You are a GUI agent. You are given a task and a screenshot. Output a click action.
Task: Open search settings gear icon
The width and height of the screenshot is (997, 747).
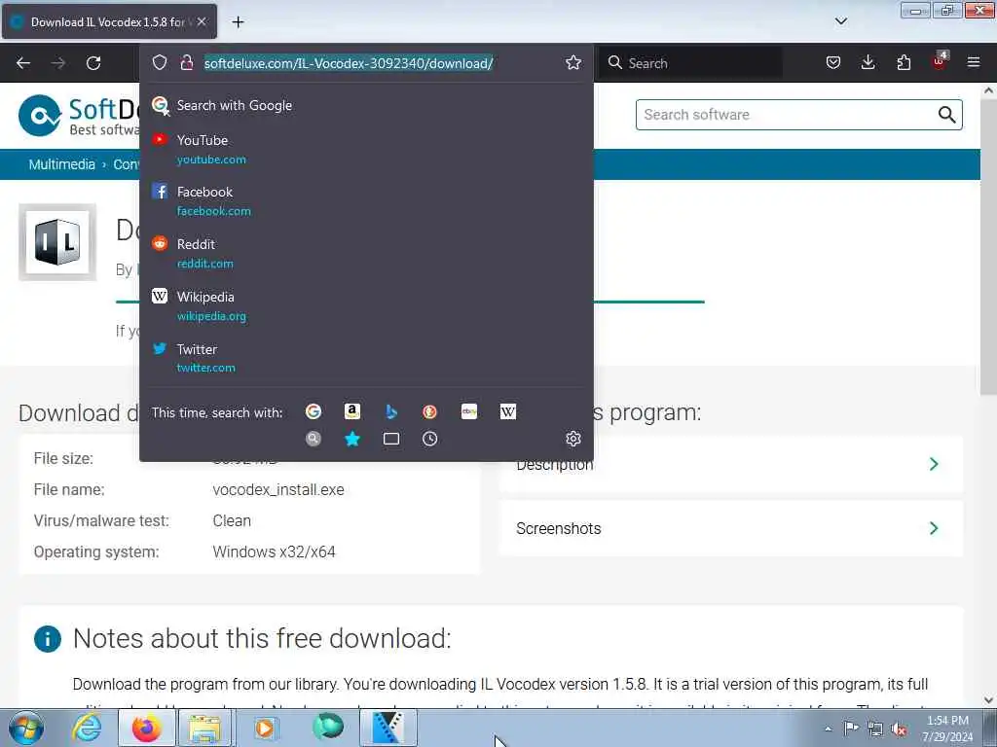572,439
